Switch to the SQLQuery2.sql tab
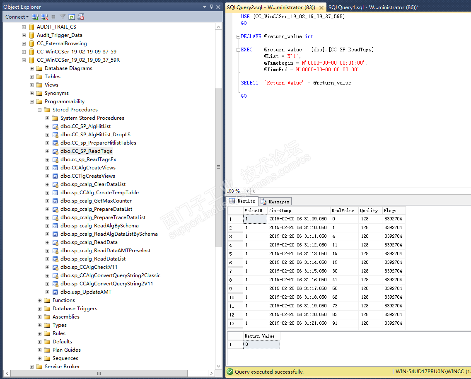The height and width of the screenshot is (379, 471). tap(271, 7)
